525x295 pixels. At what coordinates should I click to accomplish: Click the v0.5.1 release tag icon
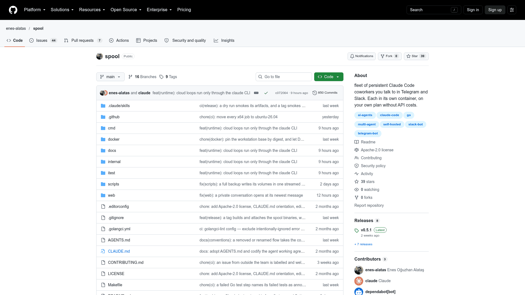[x=357, y=230]
